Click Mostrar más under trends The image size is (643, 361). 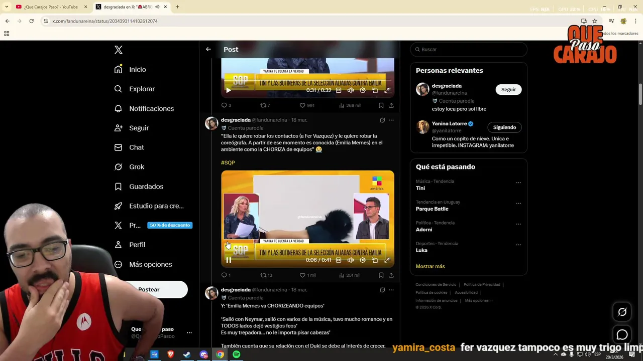(x=430, y=266)
